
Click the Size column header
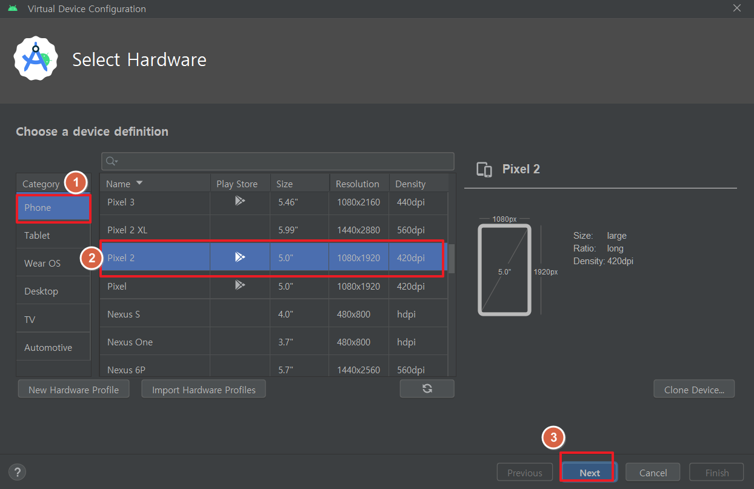(x=299, y=184)
